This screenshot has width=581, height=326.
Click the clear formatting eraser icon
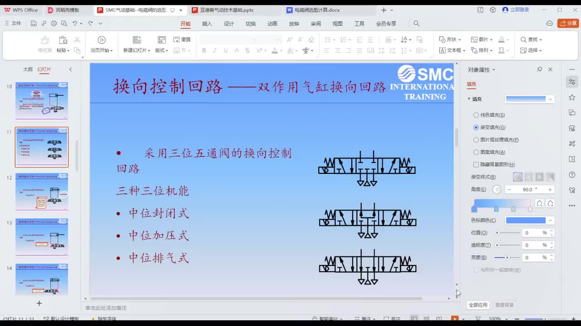311,40
